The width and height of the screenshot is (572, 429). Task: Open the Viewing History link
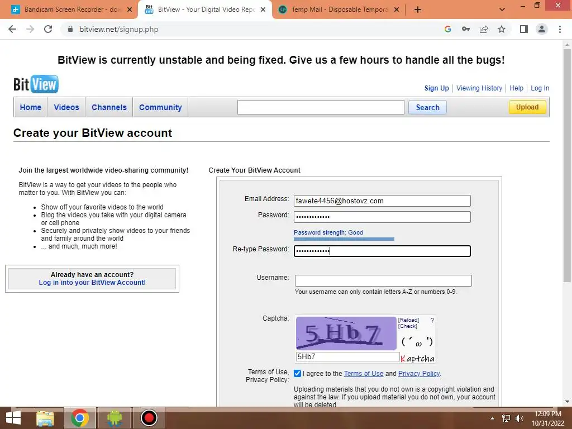[x=479, y=88]
